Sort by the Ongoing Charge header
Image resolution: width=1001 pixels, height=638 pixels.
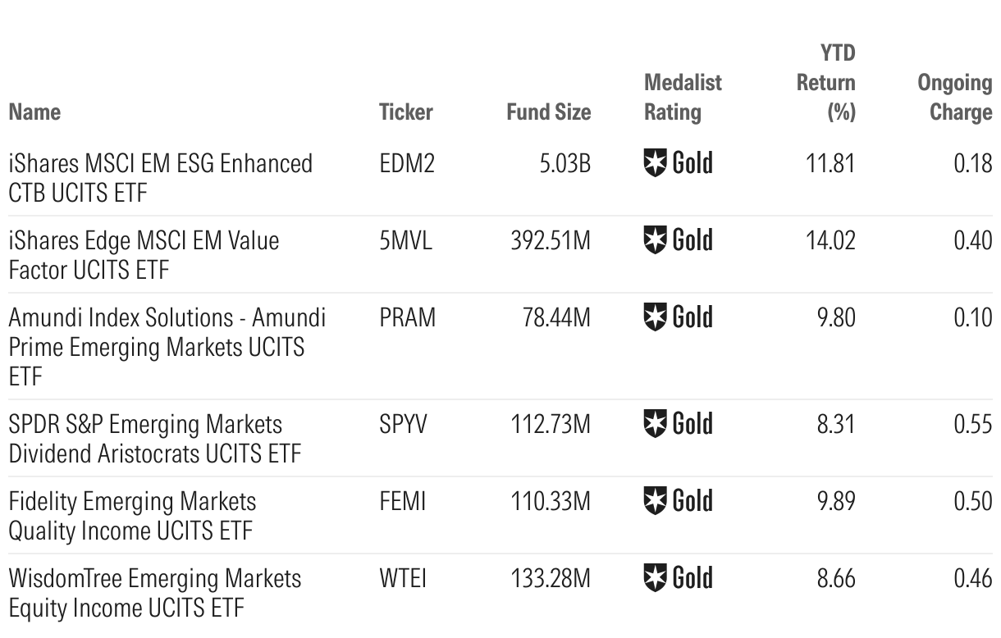pyautogui.click(x=954, y=97)
